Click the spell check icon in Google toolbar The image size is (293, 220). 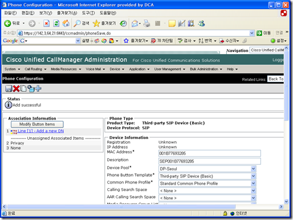(x=180, y=40)
